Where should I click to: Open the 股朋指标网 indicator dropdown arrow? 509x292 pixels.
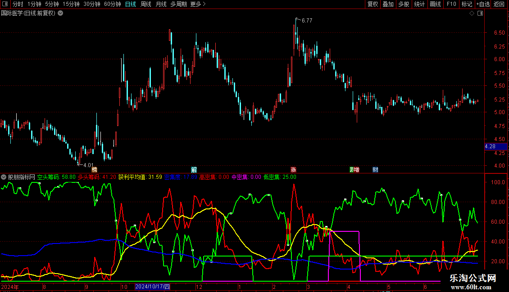coord(4,177)
